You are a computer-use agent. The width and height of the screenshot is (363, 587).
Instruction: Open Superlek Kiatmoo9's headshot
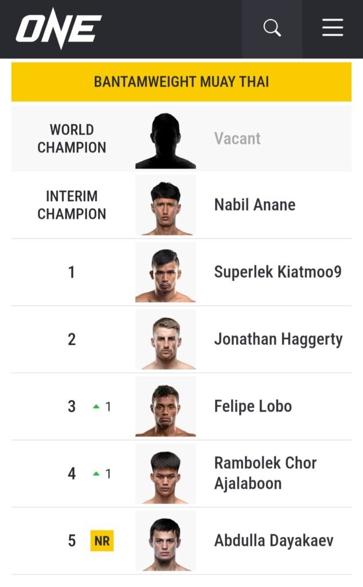pos(166,272)
